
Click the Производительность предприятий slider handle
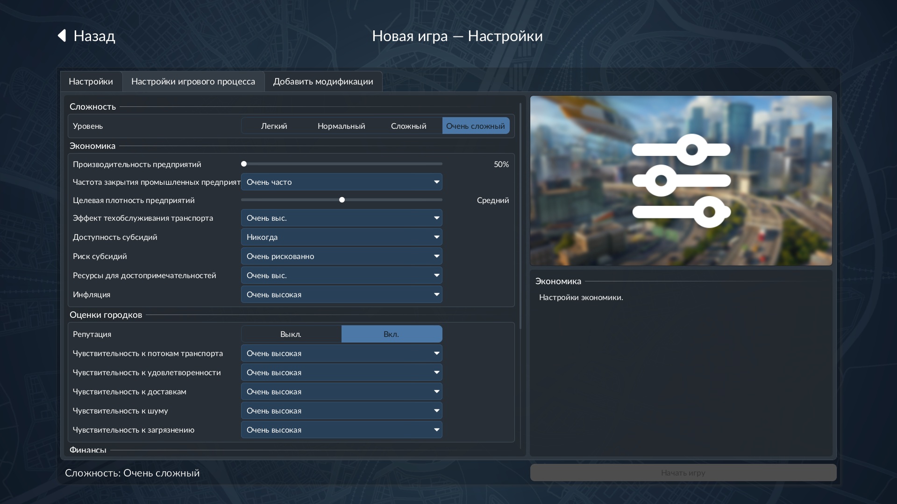pyautogui.click(x=244, y=164)
